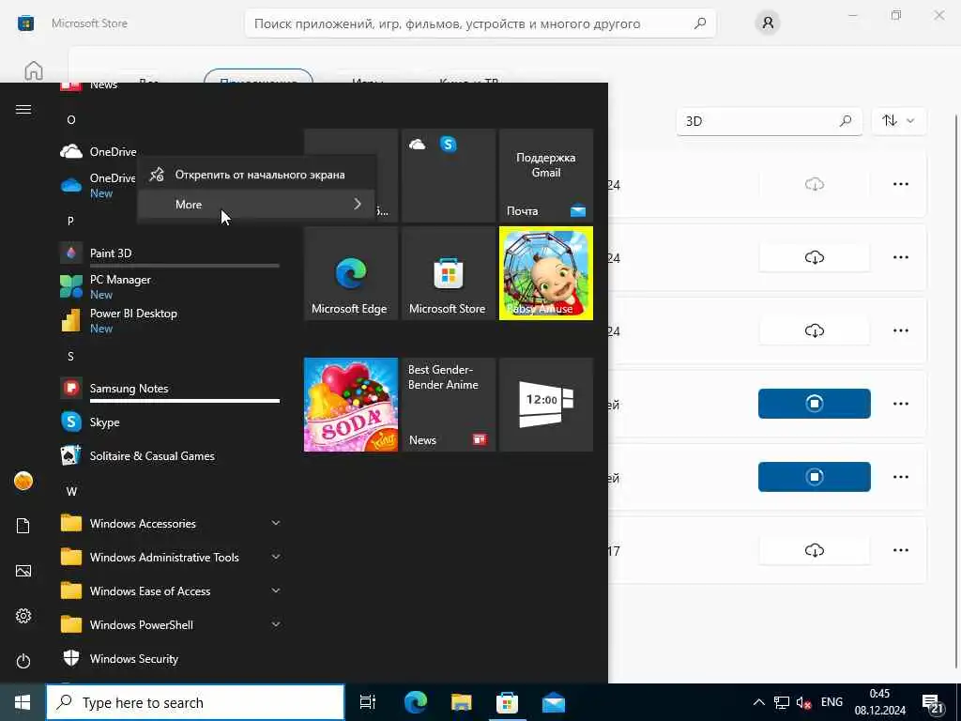961x721 pixels.
Task: Stop the first in-progress download
Action: 814,404
